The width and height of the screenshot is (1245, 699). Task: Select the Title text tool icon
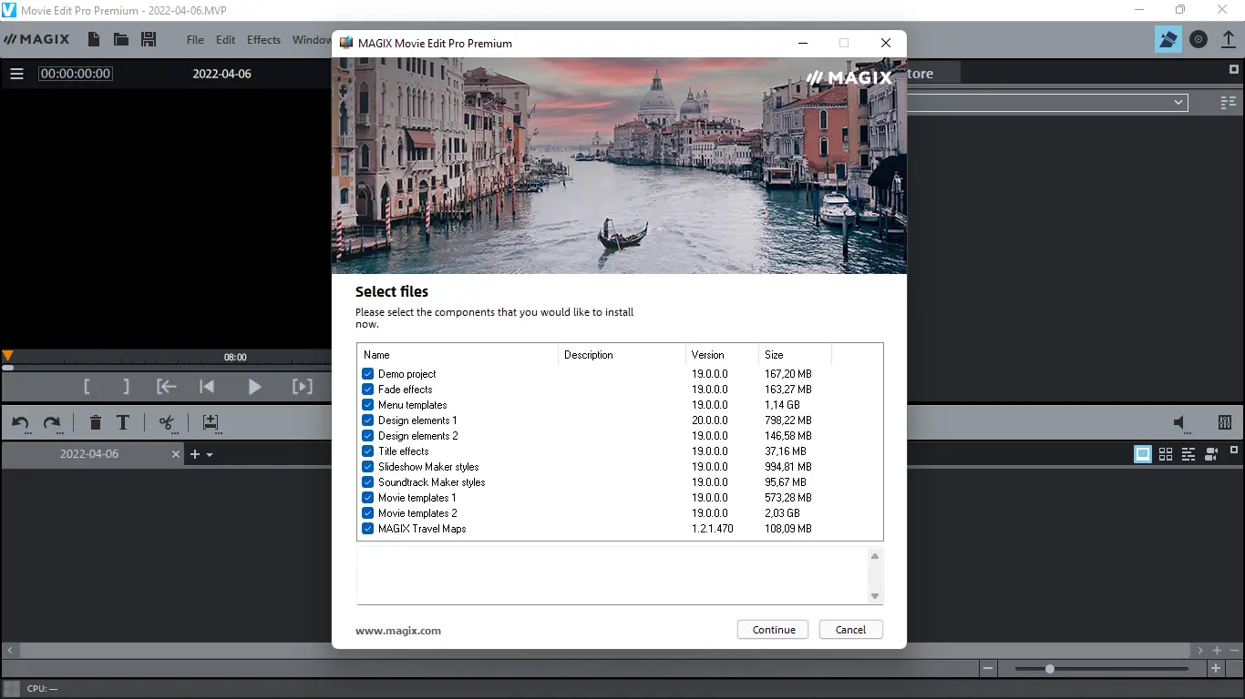122,422
